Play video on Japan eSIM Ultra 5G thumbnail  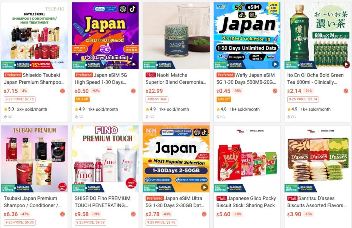[x=204, y=187]
